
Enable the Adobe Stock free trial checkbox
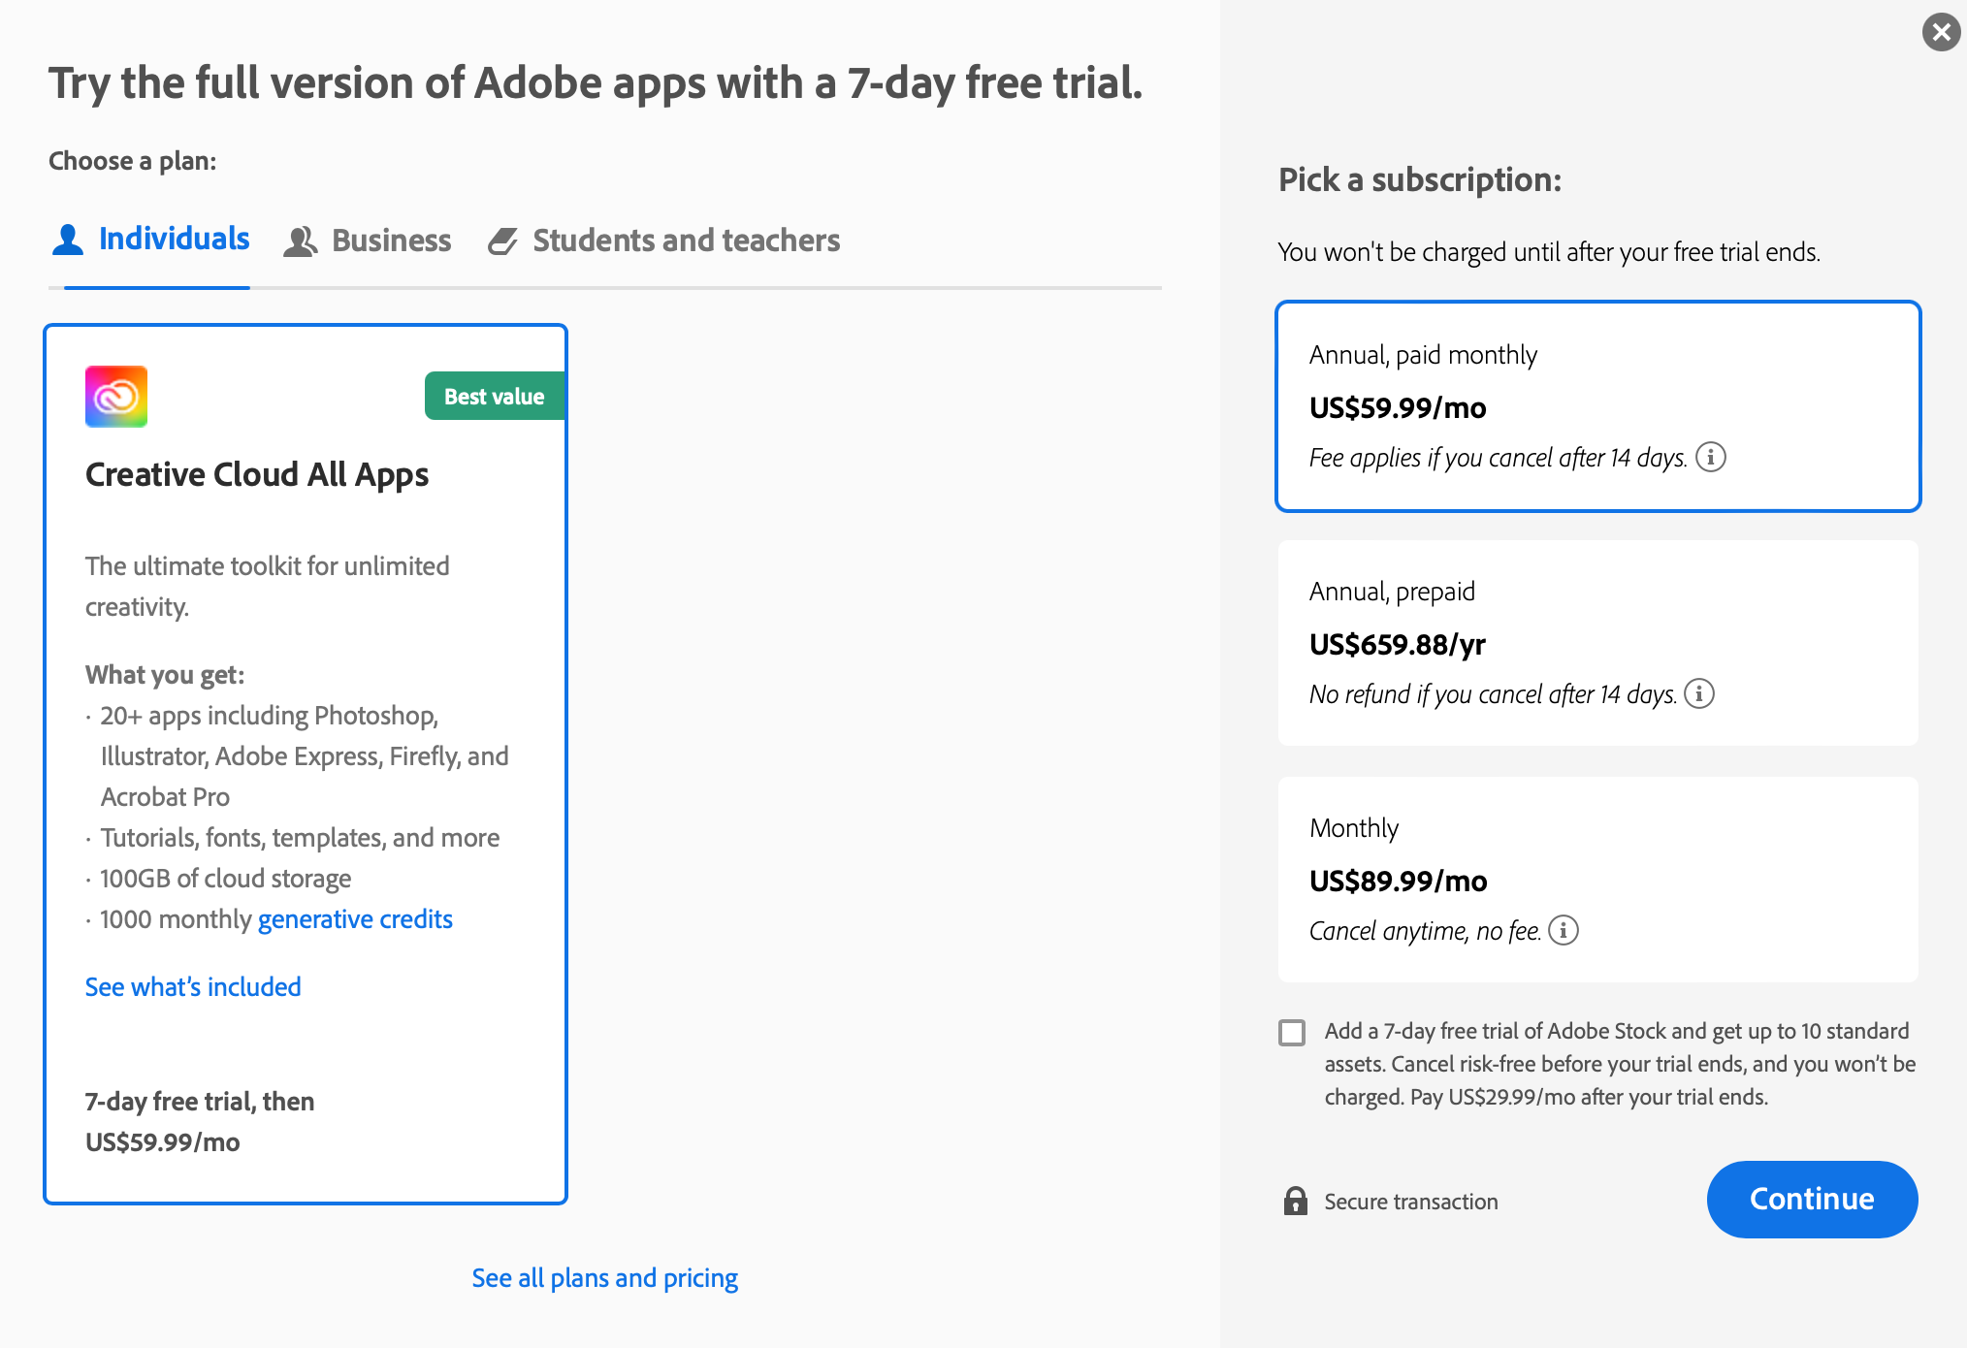click(x=1292, y=1032)
